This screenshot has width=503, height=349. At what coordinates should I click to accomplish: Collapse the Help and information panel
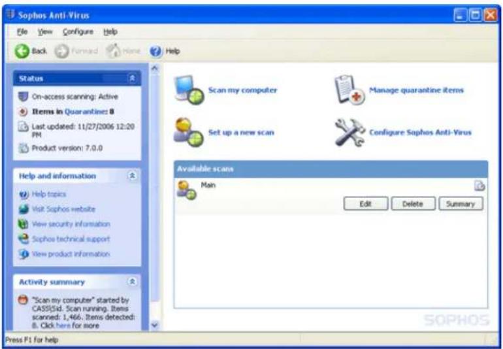click(132, 176)
